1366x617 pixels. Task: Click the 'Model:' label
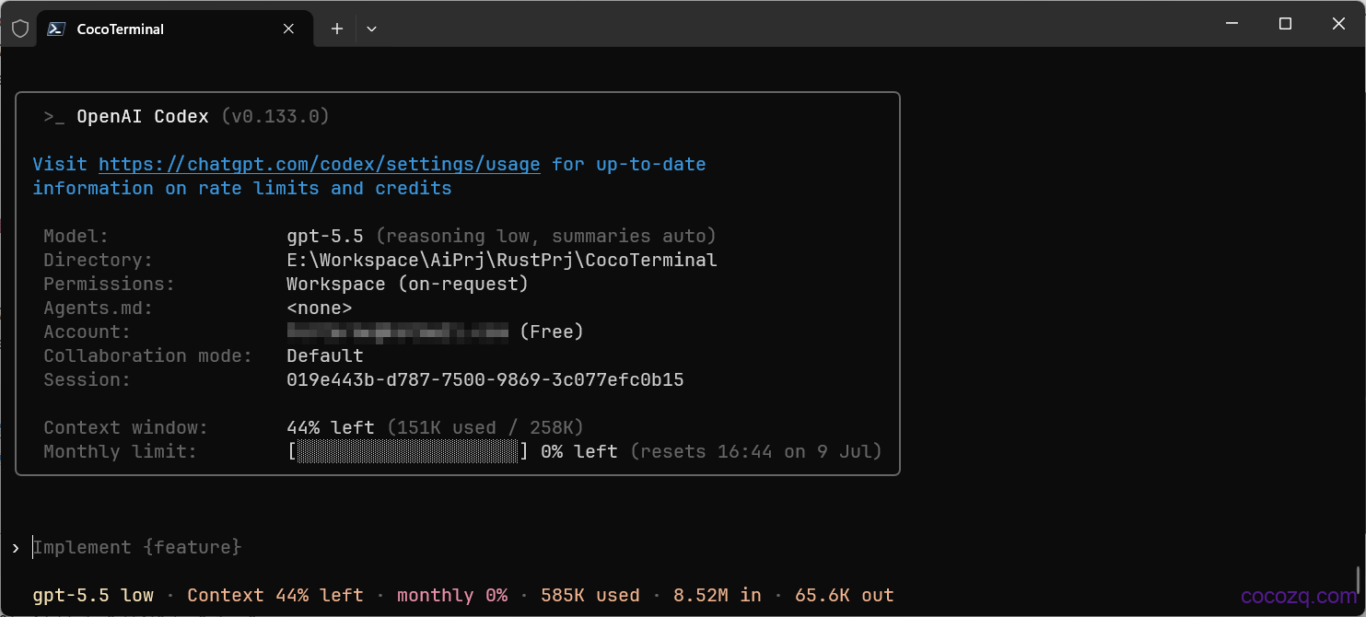point(76,236)
